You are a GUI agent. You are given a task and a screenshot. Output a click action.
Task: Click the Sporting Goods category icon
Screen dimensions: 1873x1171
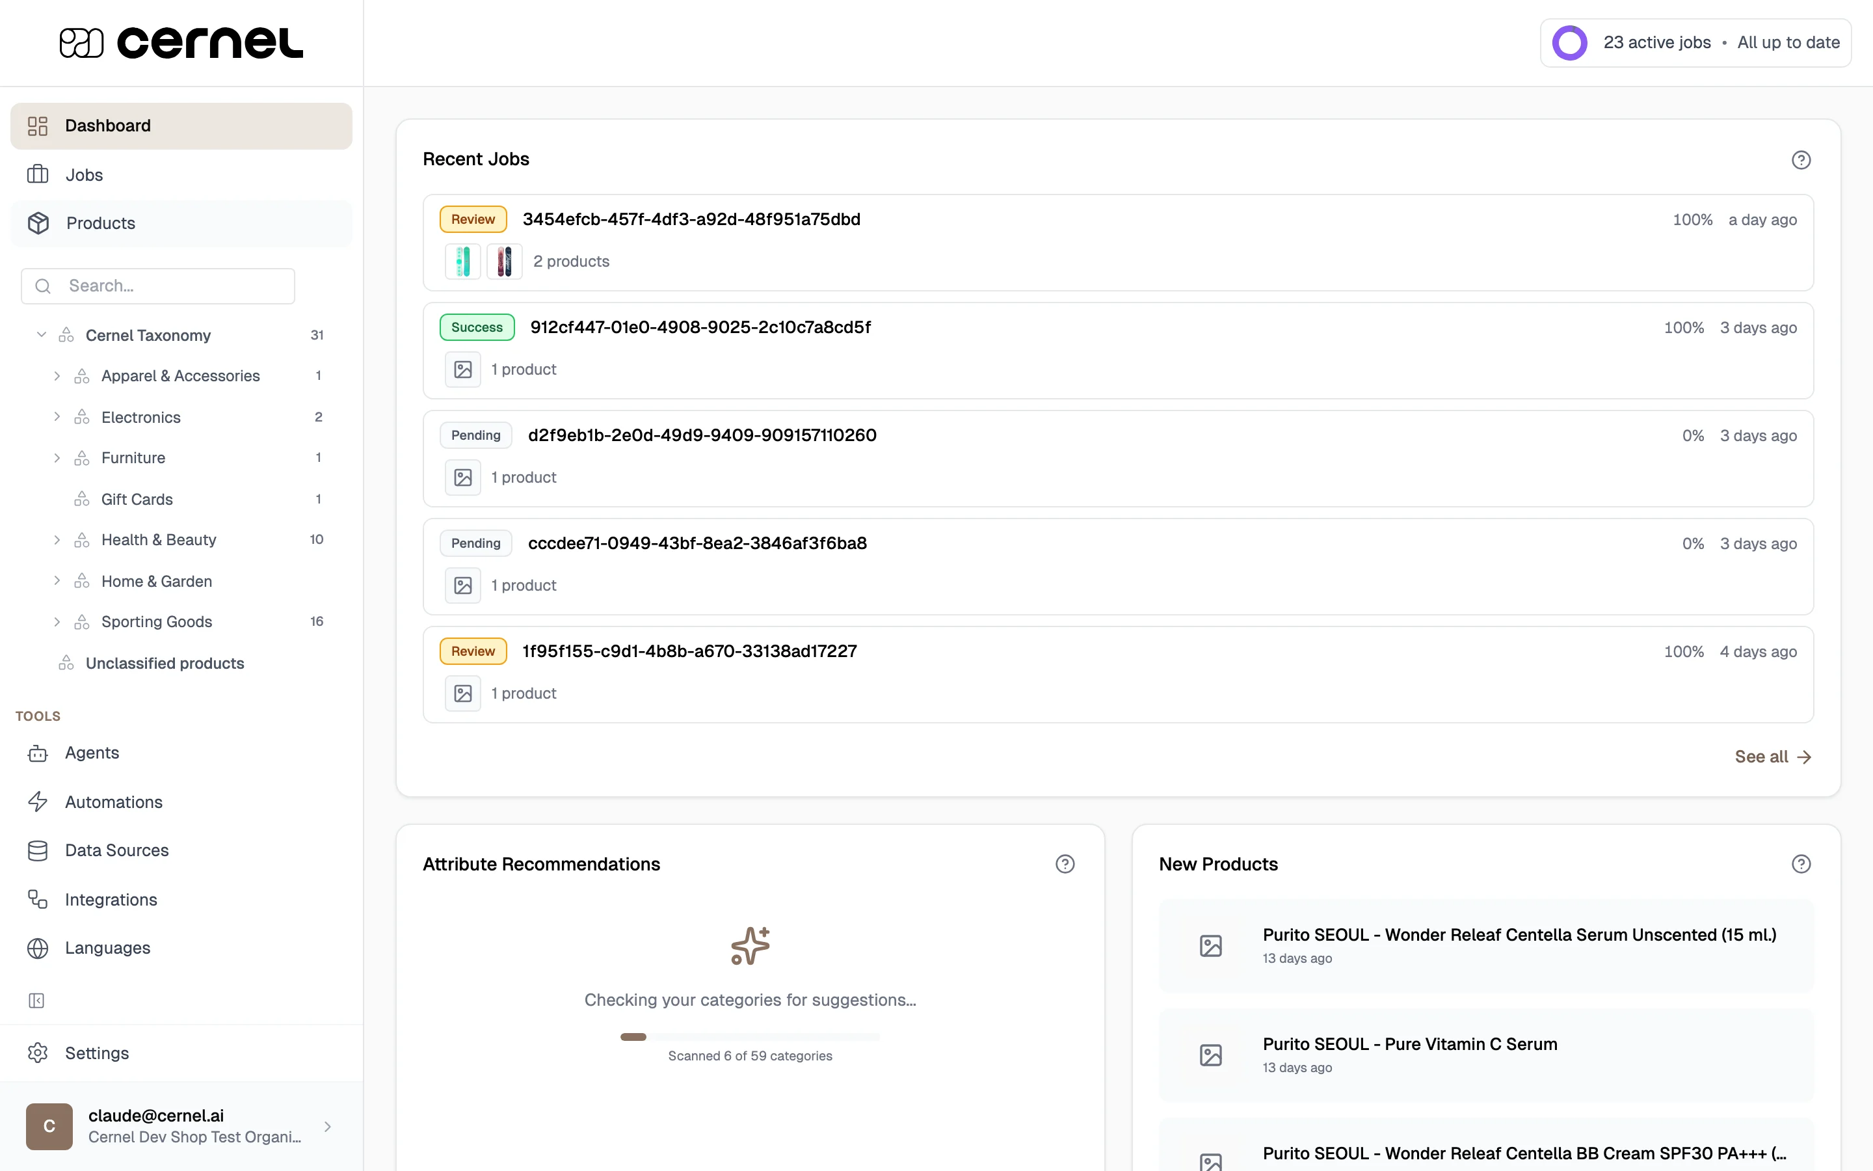click(82, 622)
